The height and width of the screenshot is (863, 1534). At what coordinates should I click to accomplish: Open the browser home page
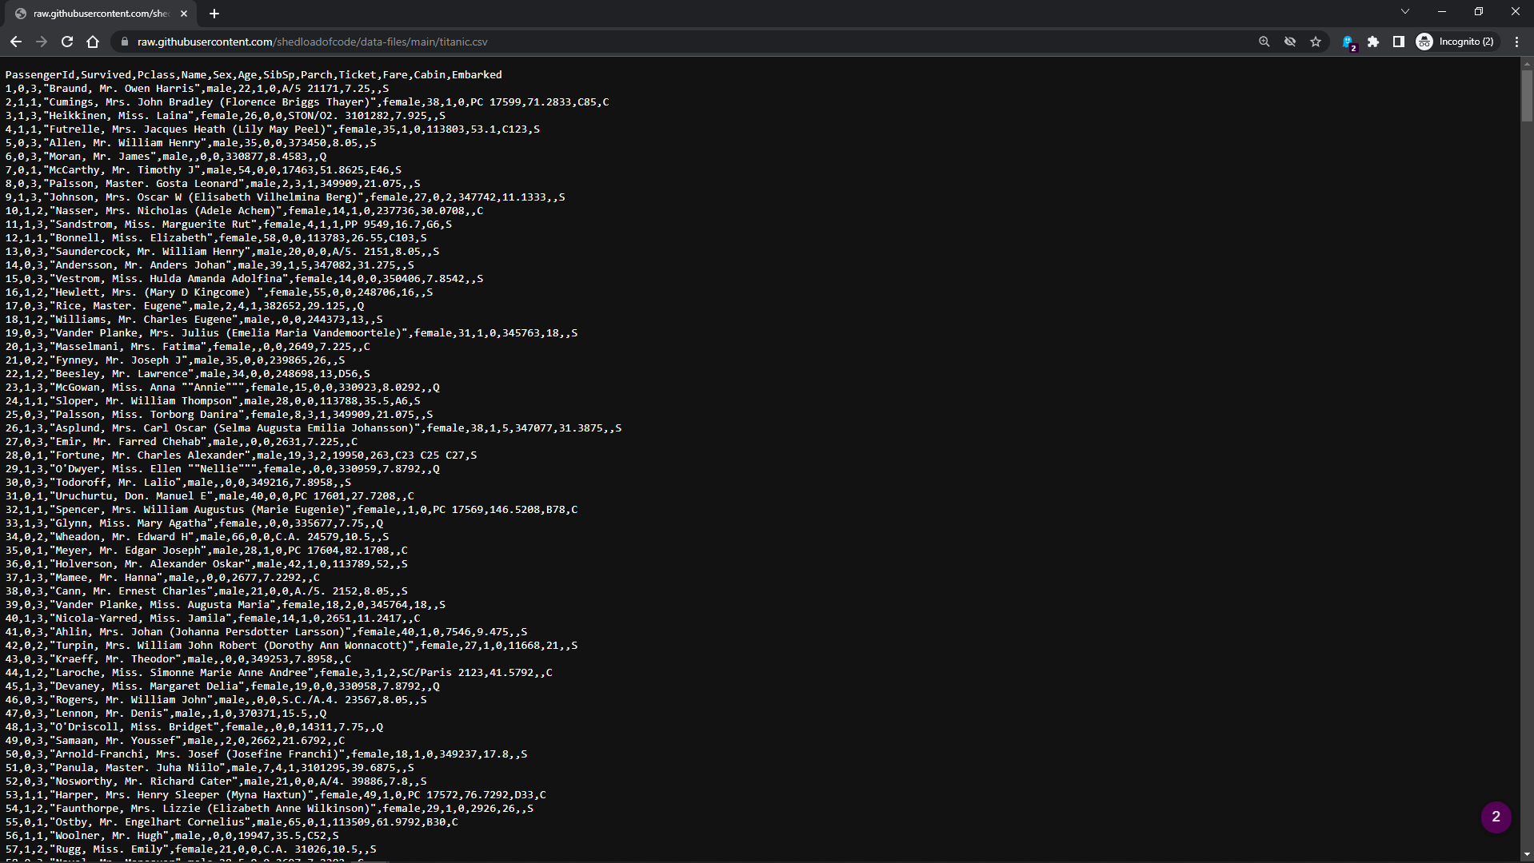pos(93,42)
